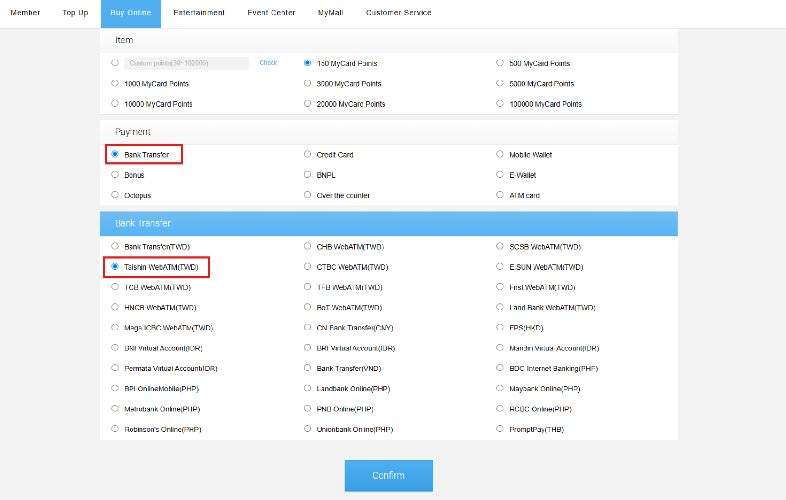Pick 10000 MyCard Points
This screenshot has width=786, height=500.
[115, 103]
